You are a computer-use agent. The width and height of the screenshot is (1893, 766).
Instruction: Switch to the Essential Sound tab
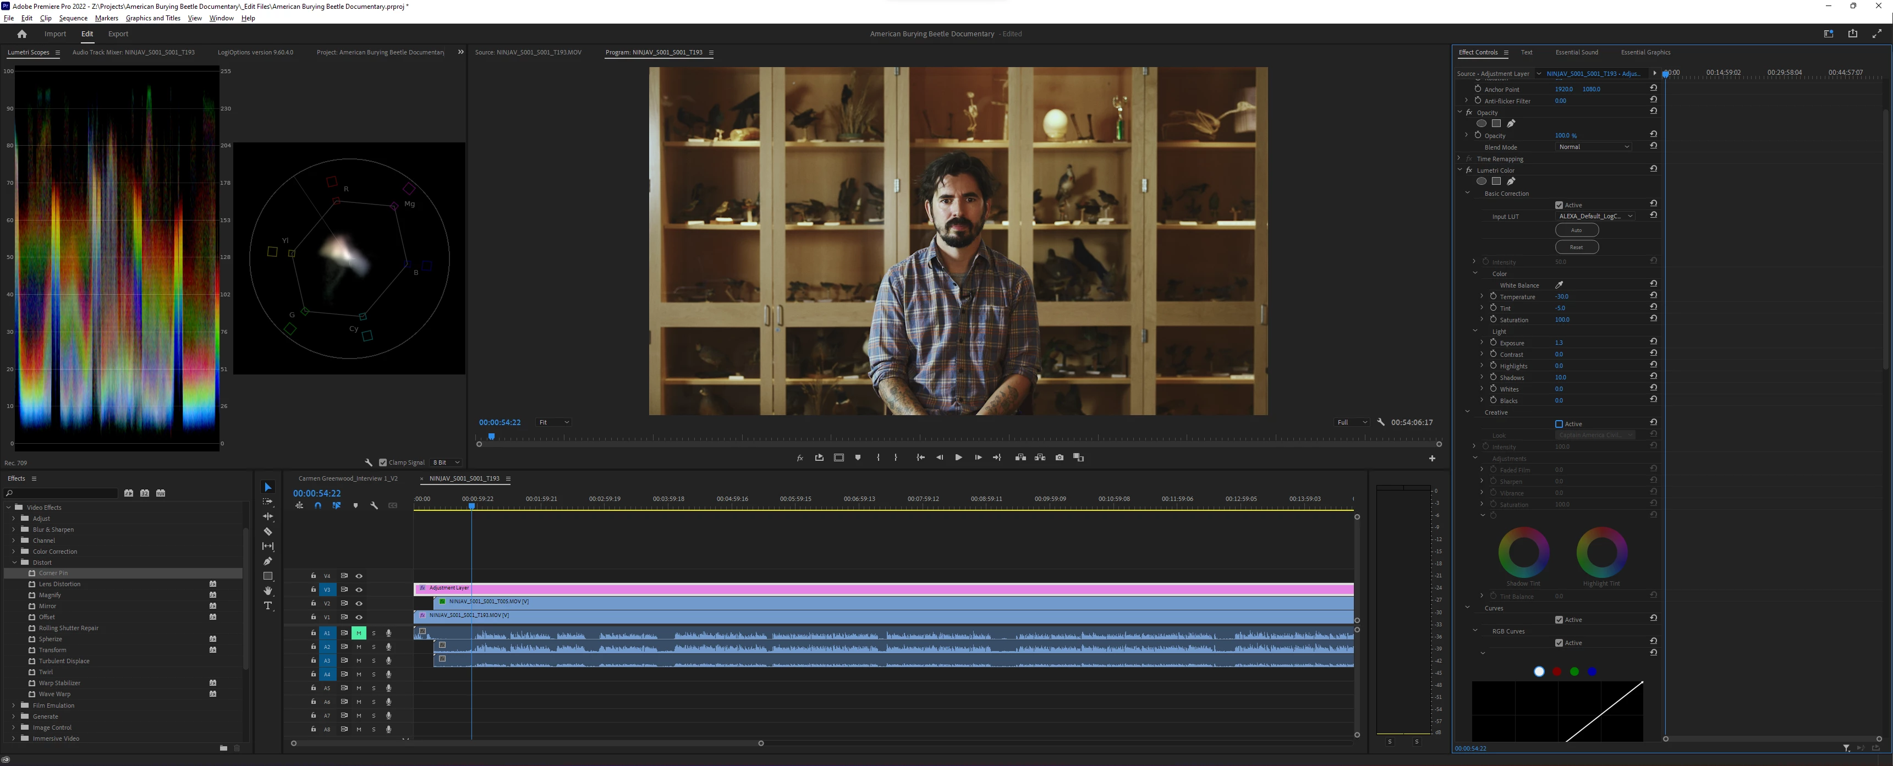[x=1576, y=52]
